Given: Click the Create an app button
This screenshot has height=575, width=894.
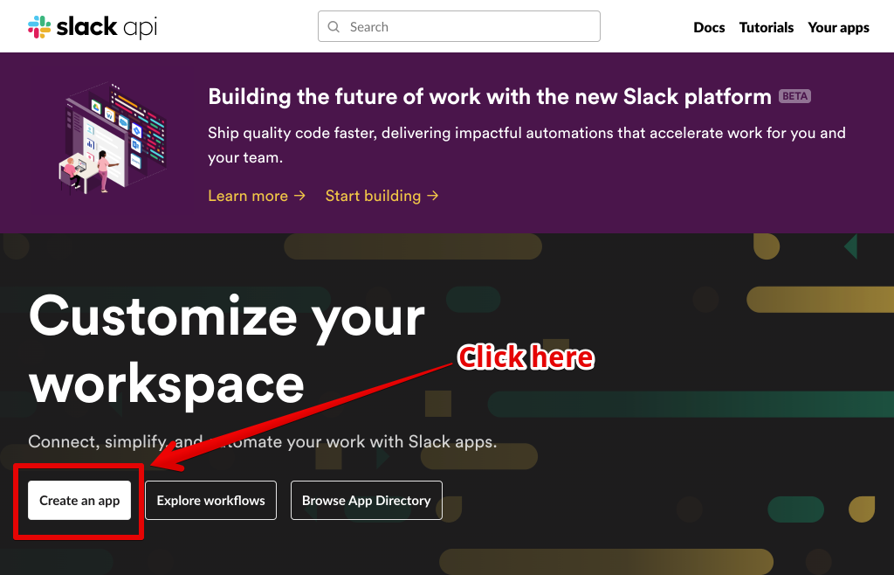Looking at the screenshot, I should click(79, 500).
